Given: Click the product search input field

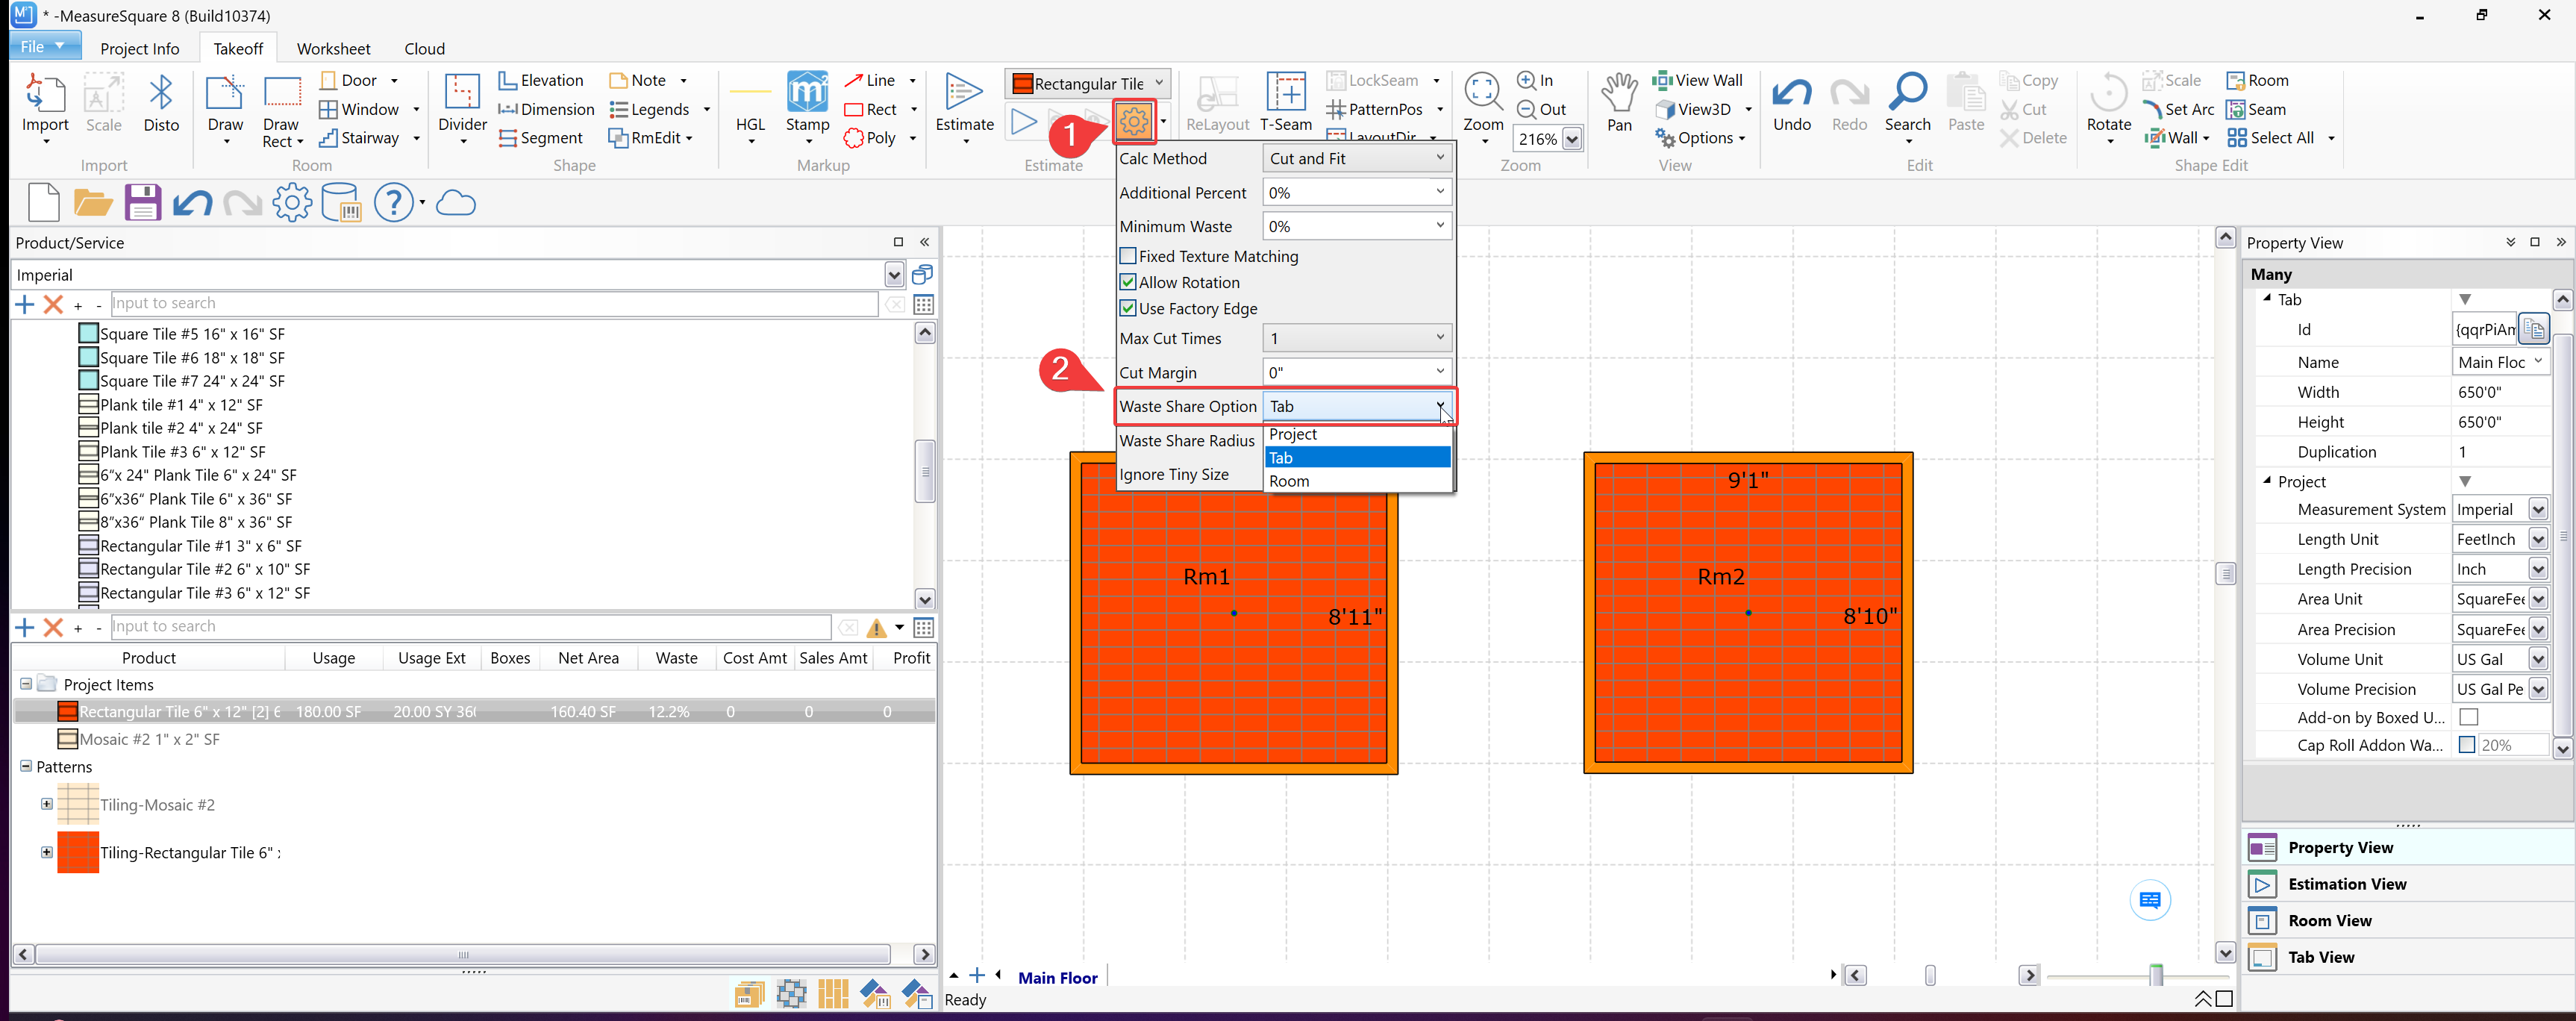Looking at the screenshot, I should [x=492, y=303].
